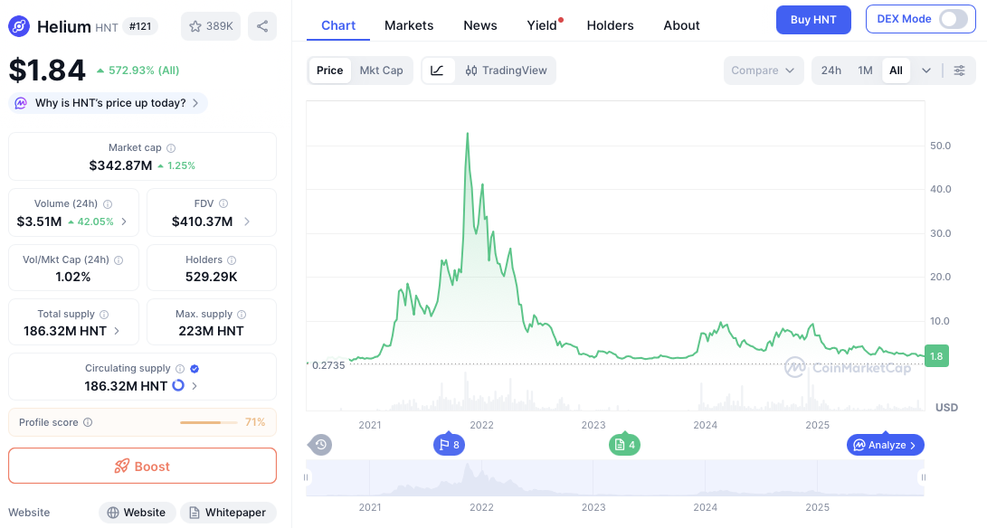
Task: Open the Whitepaper link
Action: coord(228,513)
